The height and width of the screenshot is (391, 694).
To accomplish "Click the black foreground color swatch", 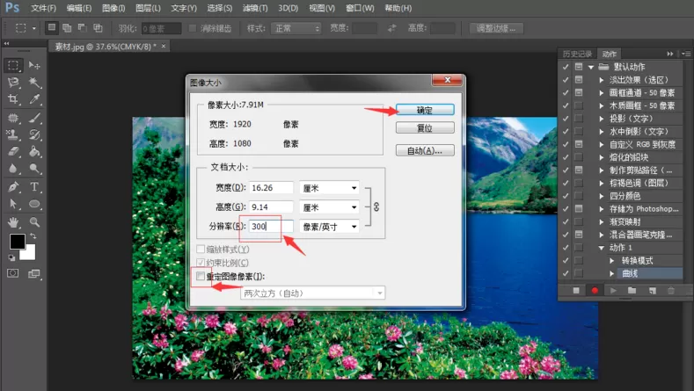I will 18,242.
